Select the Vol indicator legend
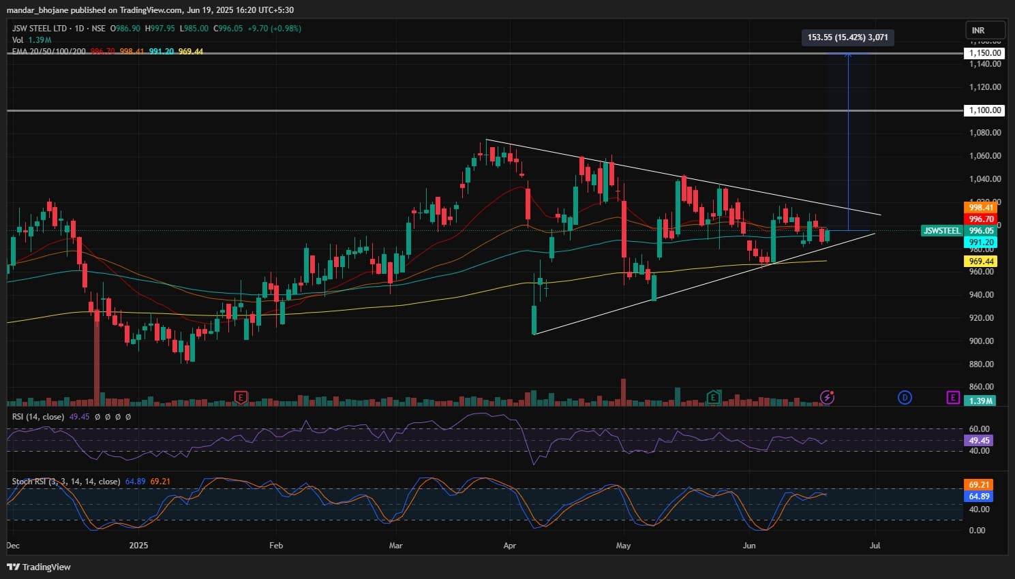 pos(17,40)
